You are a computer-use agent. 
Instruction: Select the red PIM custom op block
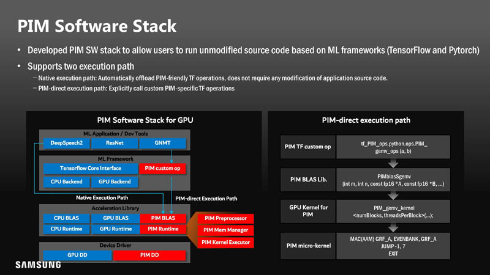[x=164, y=168]
